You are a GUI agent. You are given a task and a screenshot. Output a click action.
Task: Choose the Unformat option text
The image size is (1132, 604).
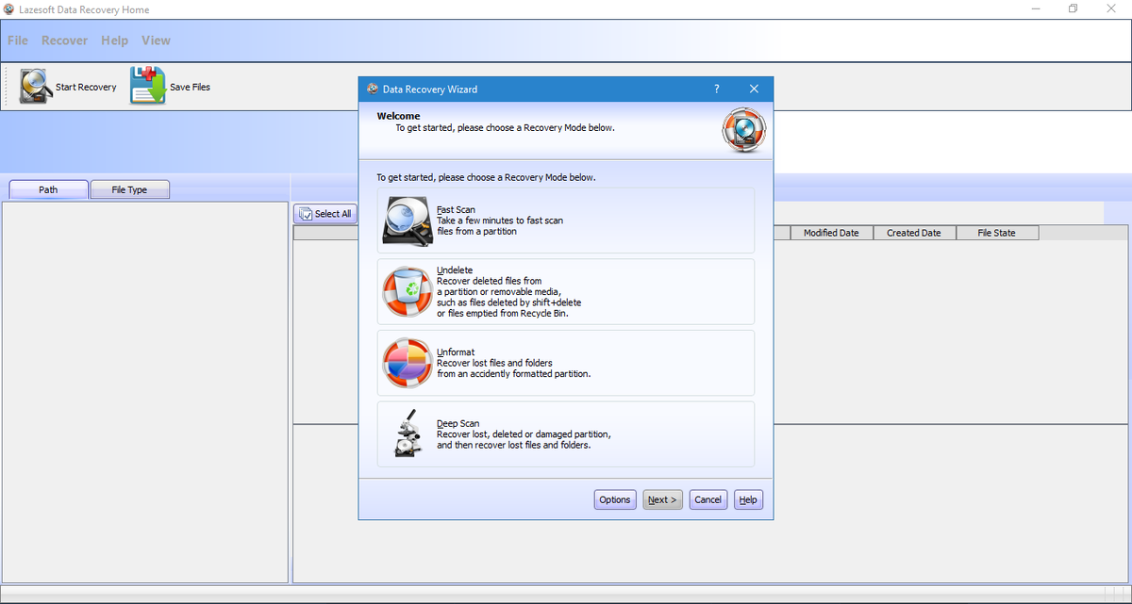514,363
